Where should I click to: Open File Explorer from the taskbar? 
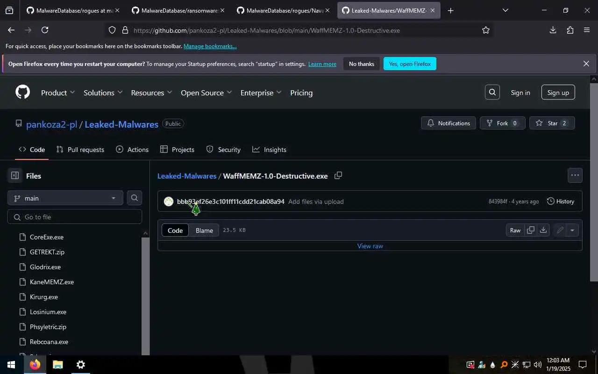(57, 365)
